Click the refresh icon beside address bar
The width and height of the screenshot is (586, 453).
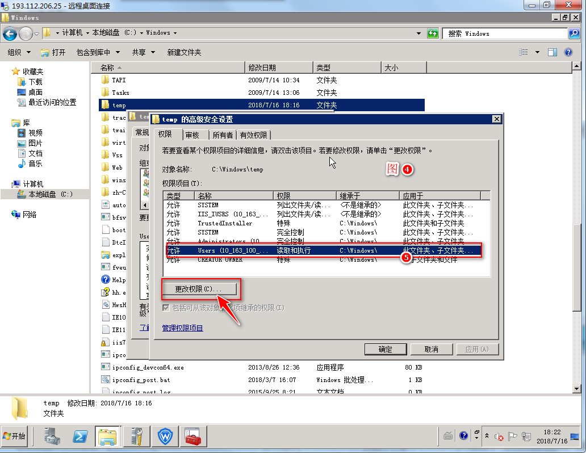(x=433, y=33)
